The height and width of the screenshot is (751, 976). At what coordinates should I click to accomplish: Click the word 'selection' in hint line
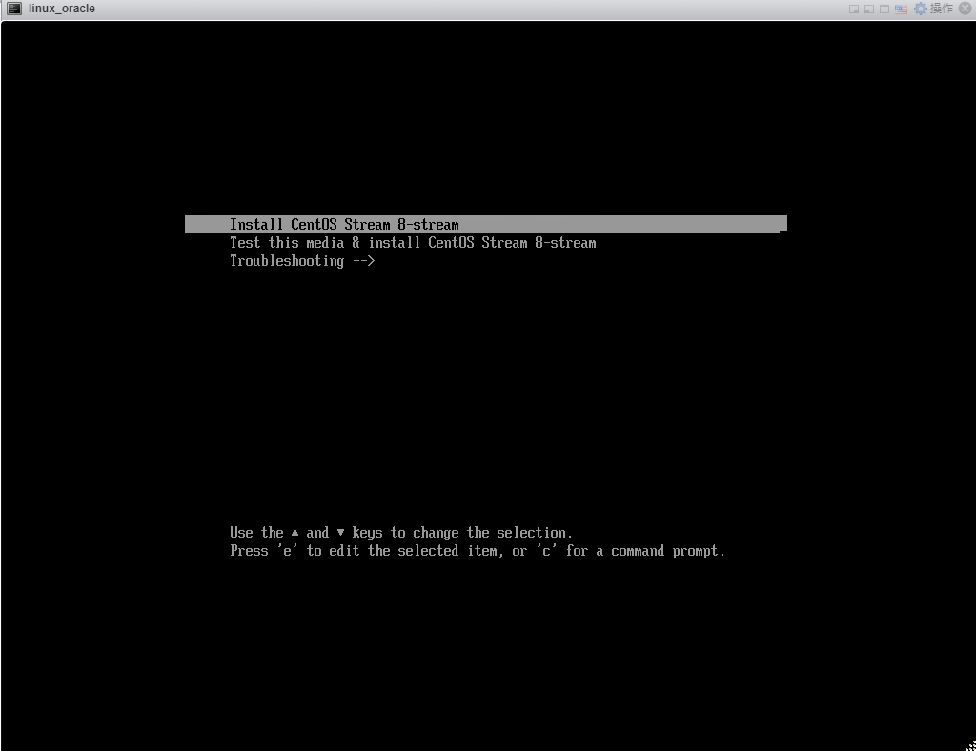[x=534, y=533]
